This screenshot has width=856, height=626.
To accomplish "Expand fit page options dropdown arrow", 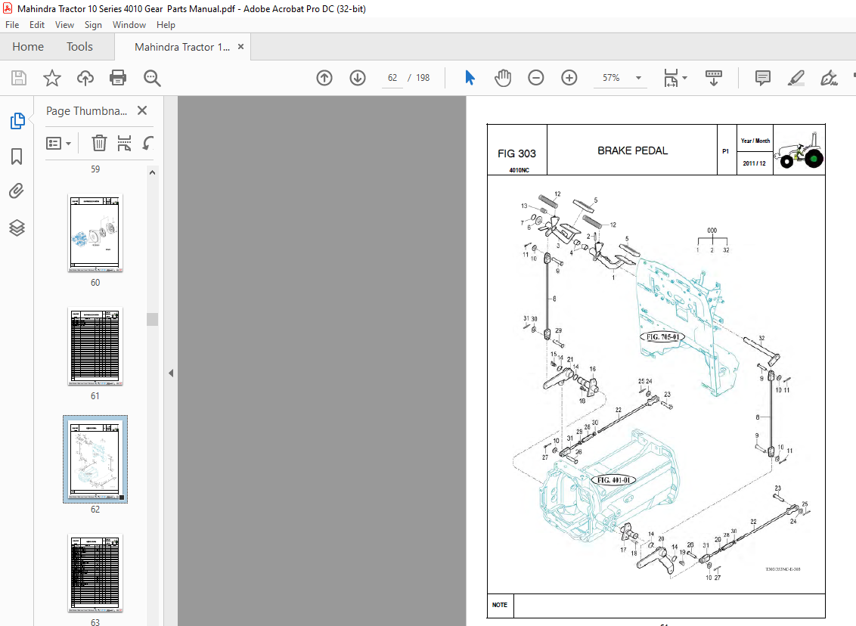I will tap(684, 78).
